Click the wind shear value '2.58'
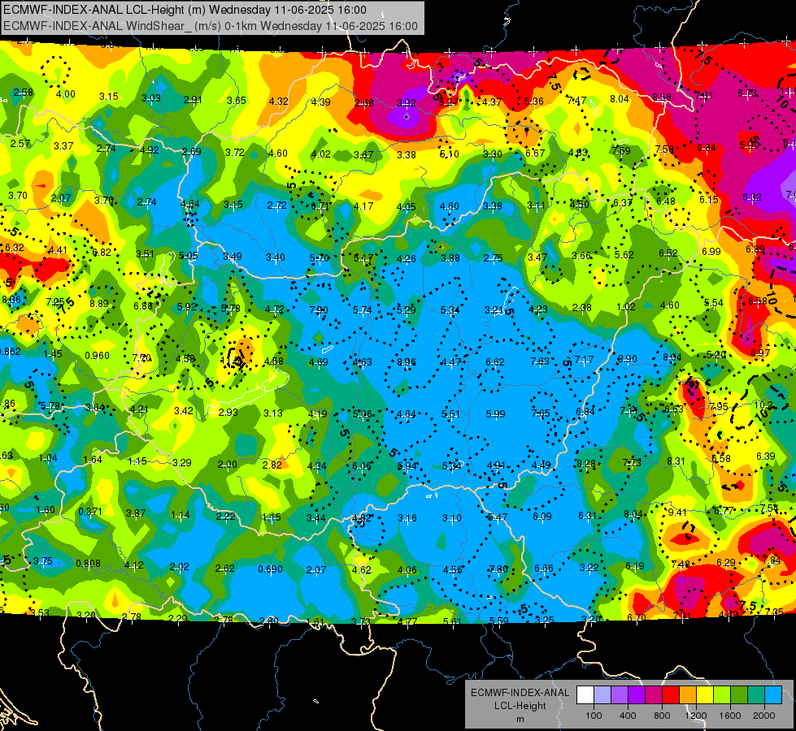 coord(24,93)
